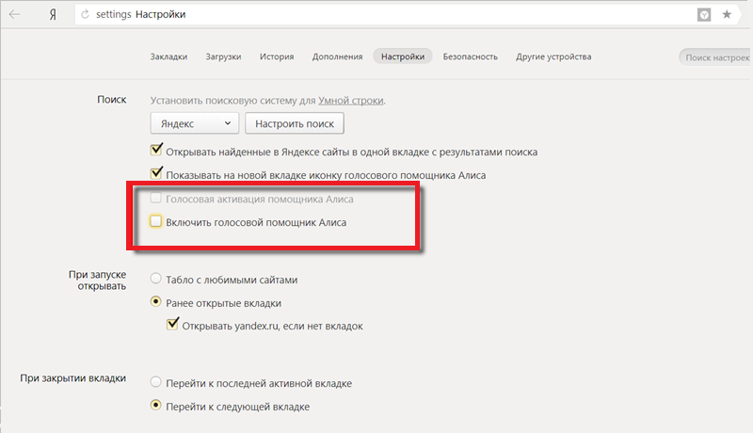Select Табло с любимыми сайтами radio button
The width and height of the screenshot is (753, 433).
click(x=155, y=278)
